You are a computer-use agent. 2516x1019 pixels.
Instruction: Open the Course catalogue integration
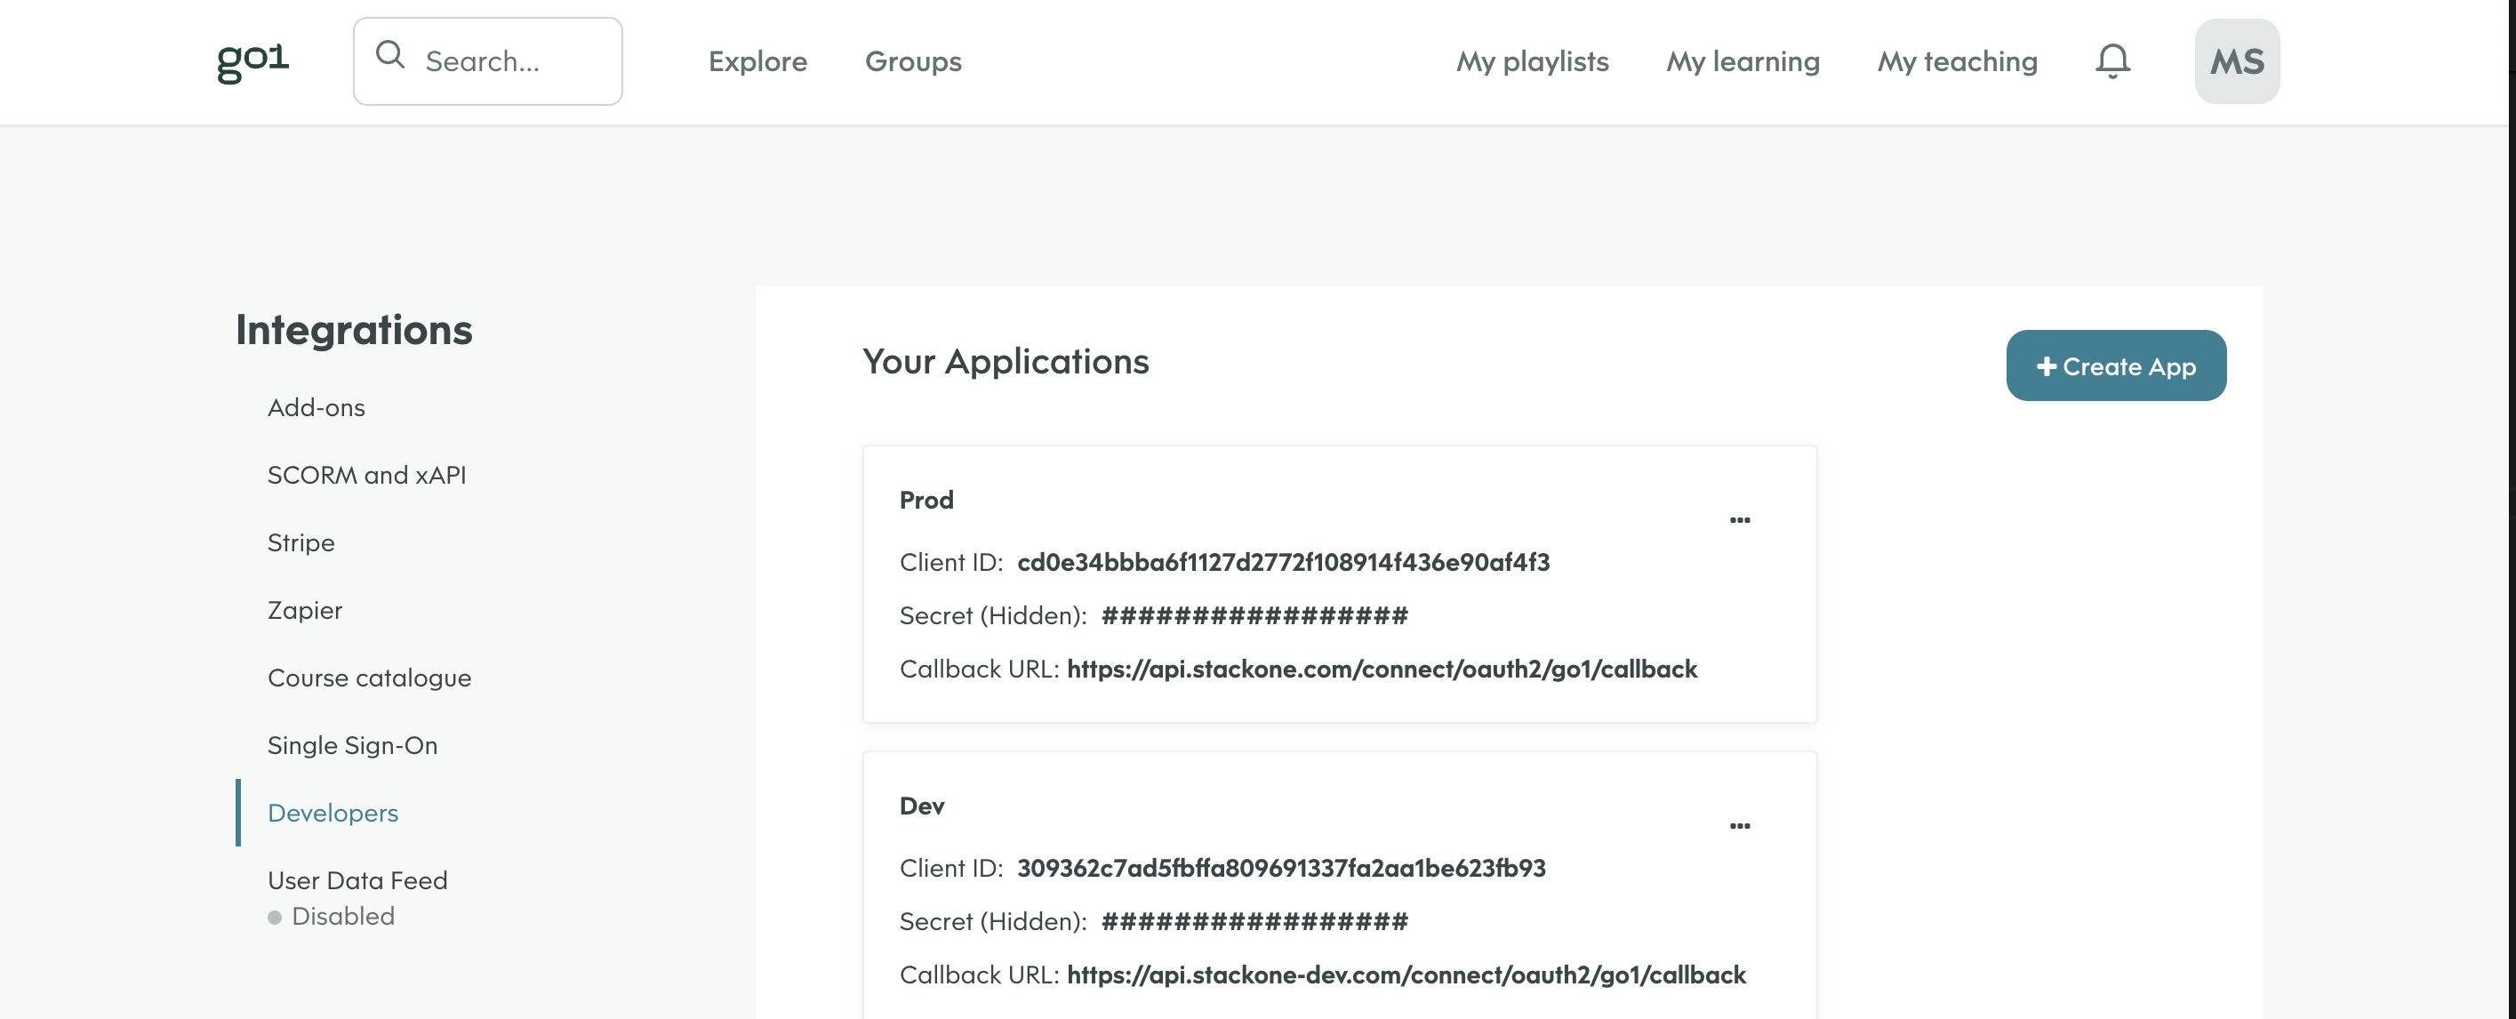point(369,677)
